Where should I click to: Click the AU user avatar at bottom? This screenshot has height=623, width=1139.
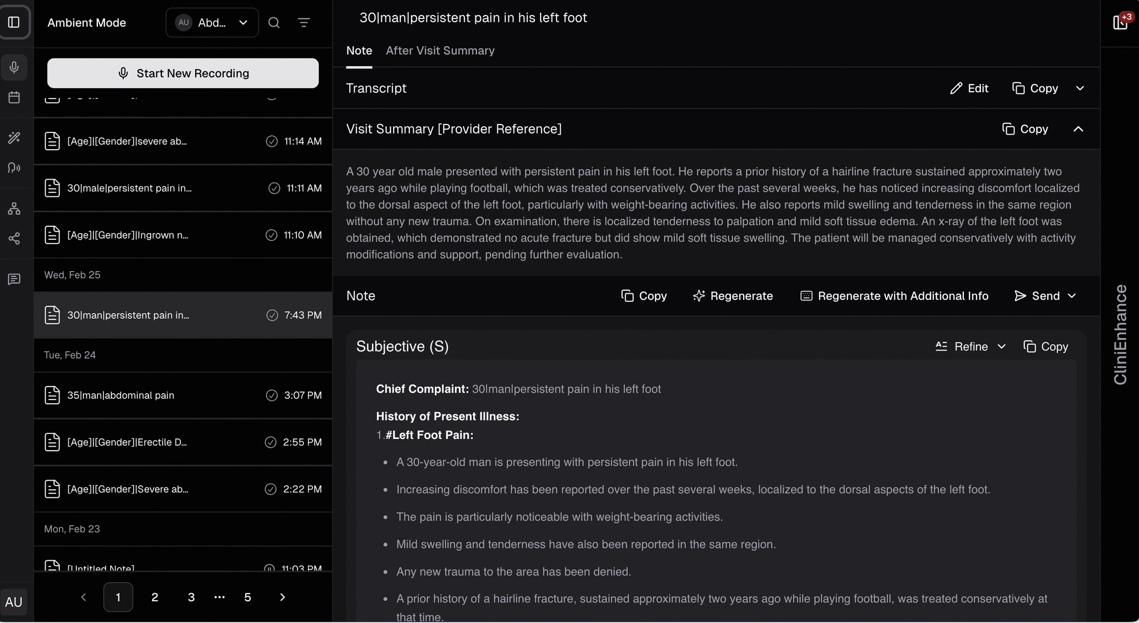[x=14, y=602]
